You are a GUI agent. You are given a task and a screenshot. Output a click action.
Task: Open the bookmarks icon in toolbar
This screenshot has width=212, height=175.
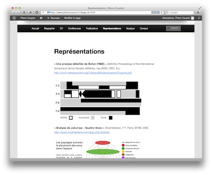pos(24,12)
